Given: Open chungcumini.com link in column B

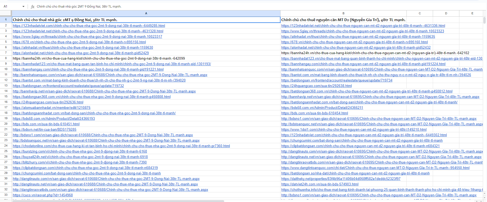Looking at the screenshot, I should [x=362, y=140].
